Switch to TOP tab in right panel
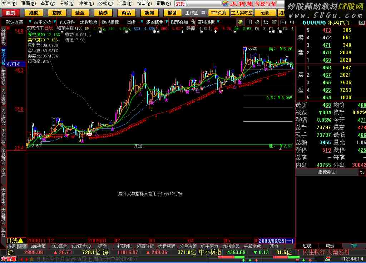 [354, 246]
